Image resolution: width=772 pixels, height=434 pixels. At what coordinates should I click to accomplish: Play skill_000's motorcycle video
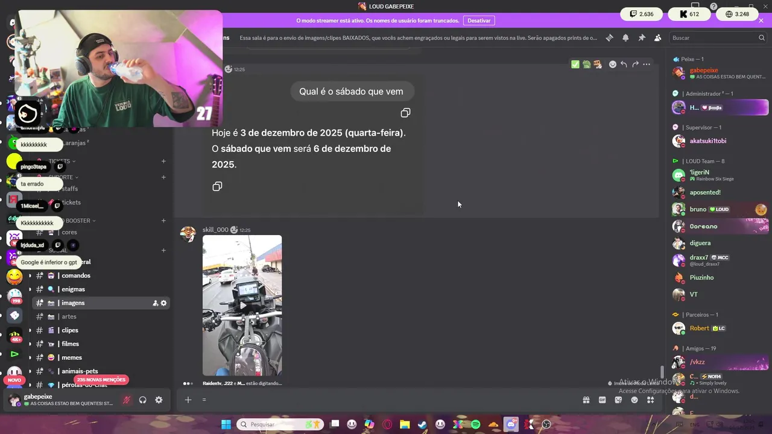click(x=242, y=306)
